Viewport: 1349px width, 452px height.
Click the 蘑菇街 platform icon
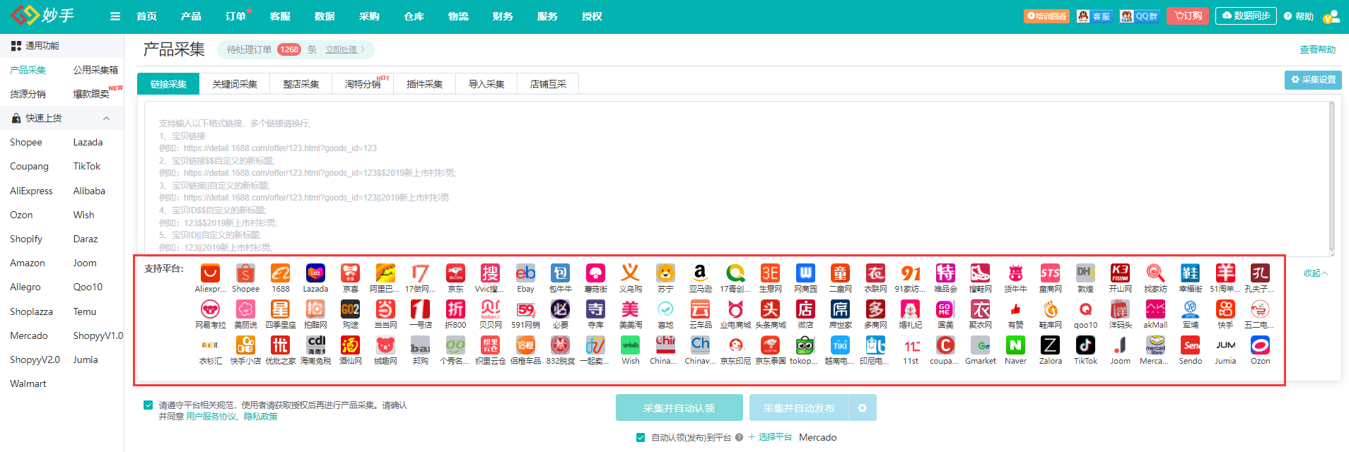(595, 273)
